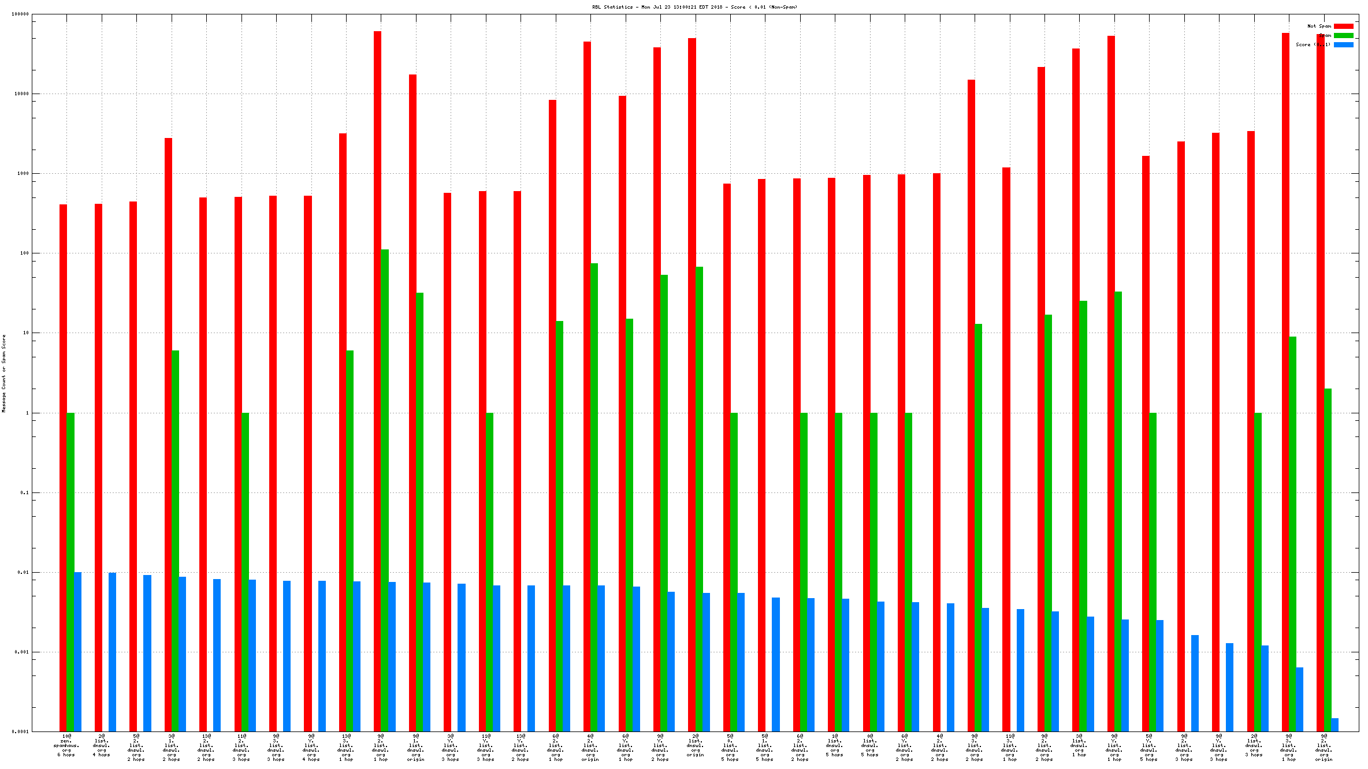The image size is (1368, 769).
Task: Click the "1@ list.dnswl.org 5 hops" label
Action: [835, 745]
